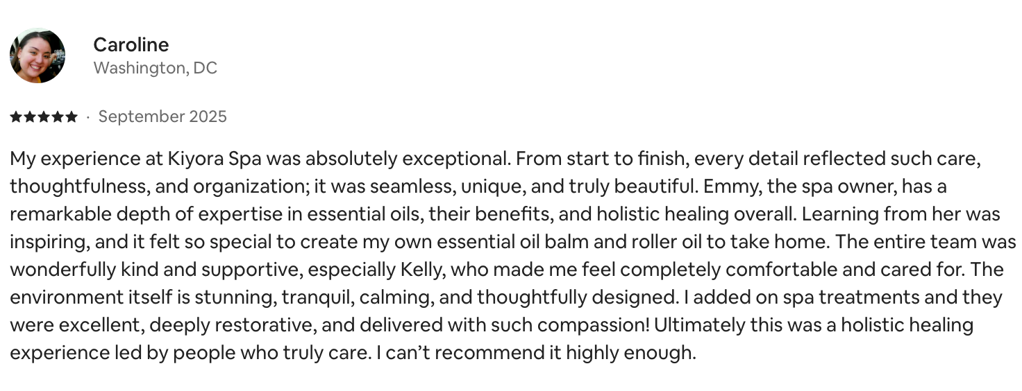Select the third rating star

coord(44,117)
